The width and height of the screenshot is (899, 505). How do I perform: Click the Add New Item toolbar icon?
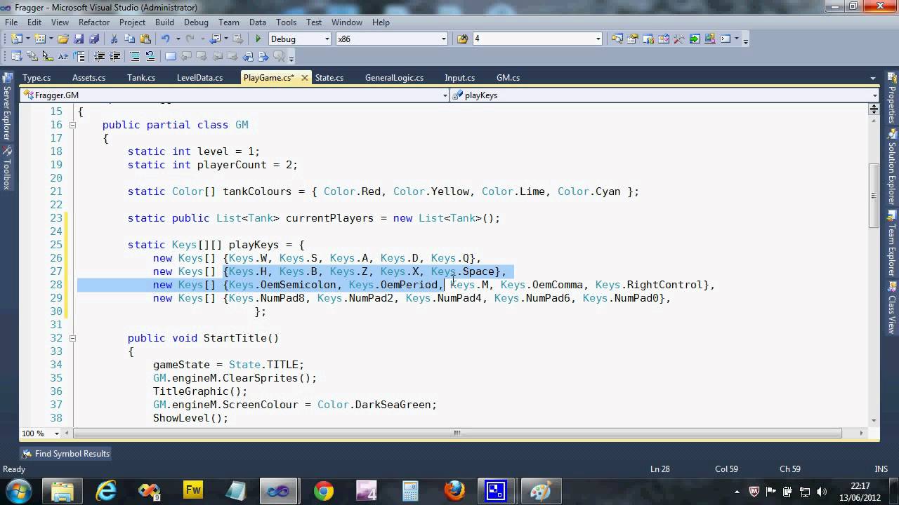point(39,39)
